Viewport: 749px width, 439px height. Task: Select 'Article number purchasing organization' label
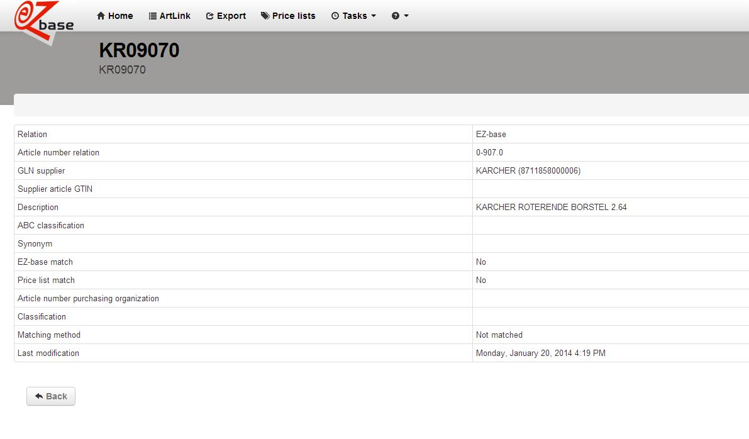88,298
